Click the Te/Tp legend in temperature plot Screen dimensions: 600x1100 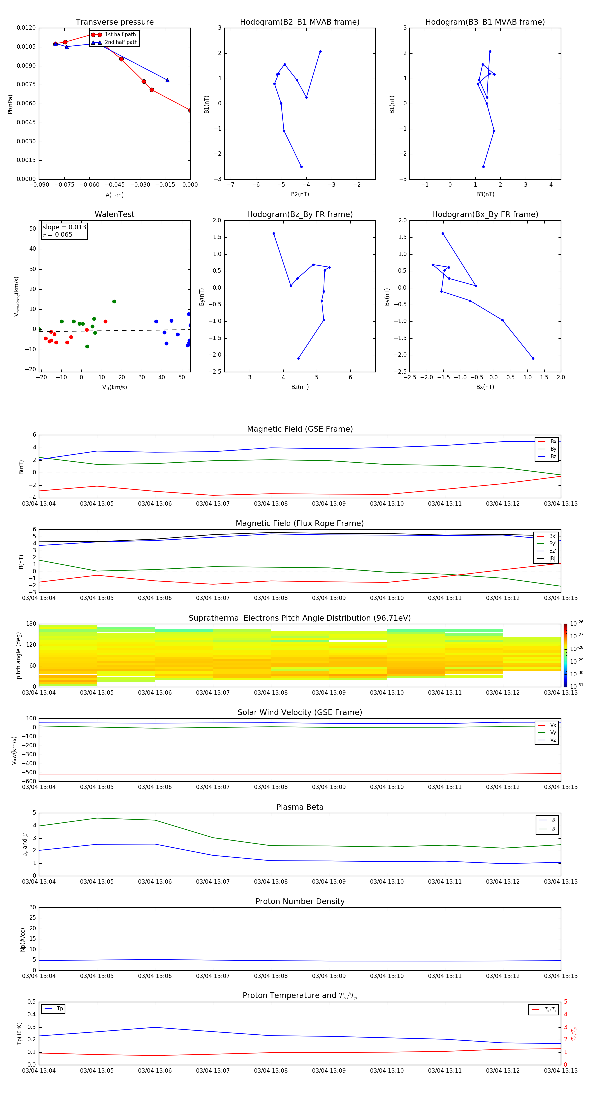[x=544, y=1009]
